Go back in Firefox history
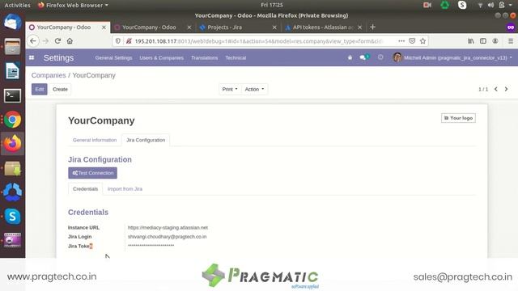Screen dimensions: 518x291 (x=33, y=41)
